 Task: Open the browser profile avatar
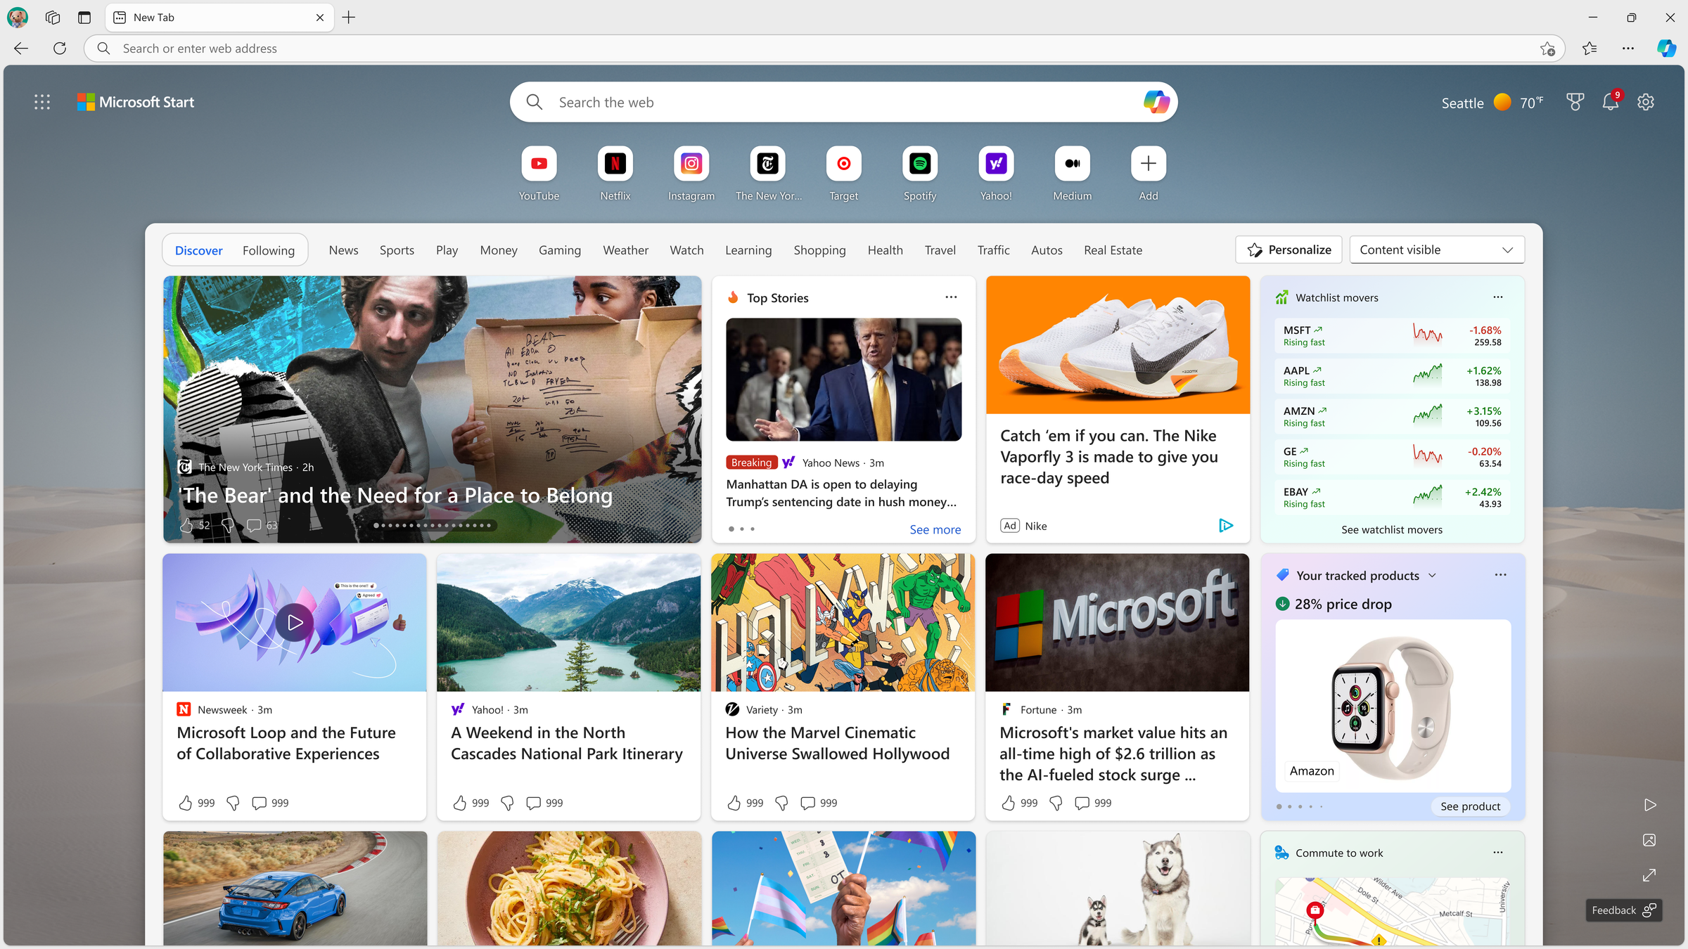(x=18, y=18)
